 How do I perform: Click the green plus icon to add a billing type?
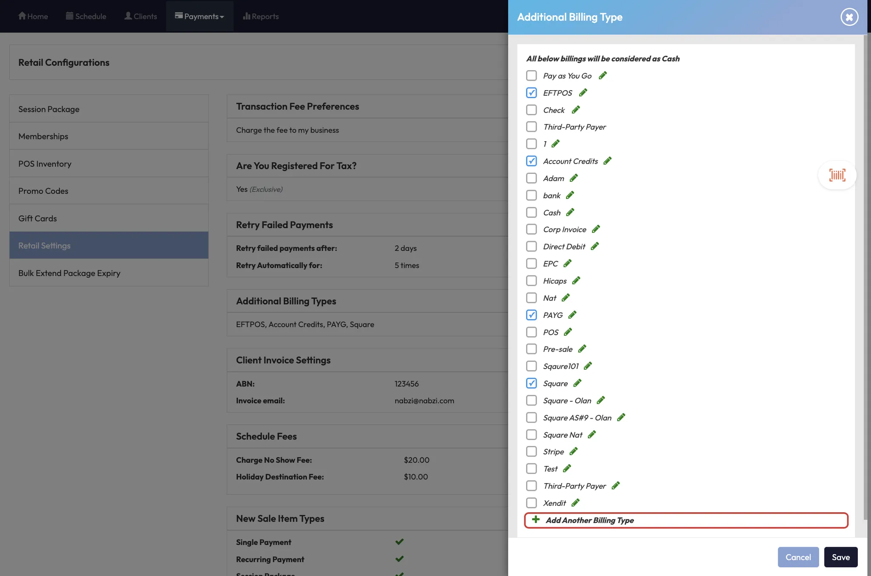(x=536, y=520)
